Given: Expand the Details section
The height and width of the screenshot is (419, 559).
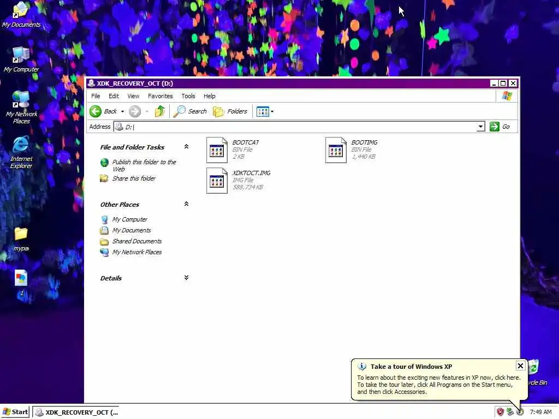Looking at the screenshot, I should pyautogui.click(x=186, y=278).
